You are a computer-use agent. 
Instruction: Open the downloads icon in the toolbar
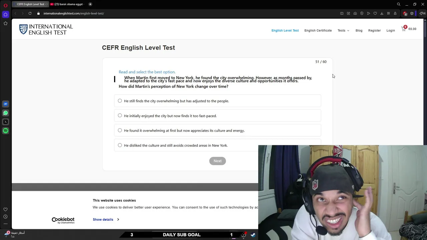[x=382, y=13]
